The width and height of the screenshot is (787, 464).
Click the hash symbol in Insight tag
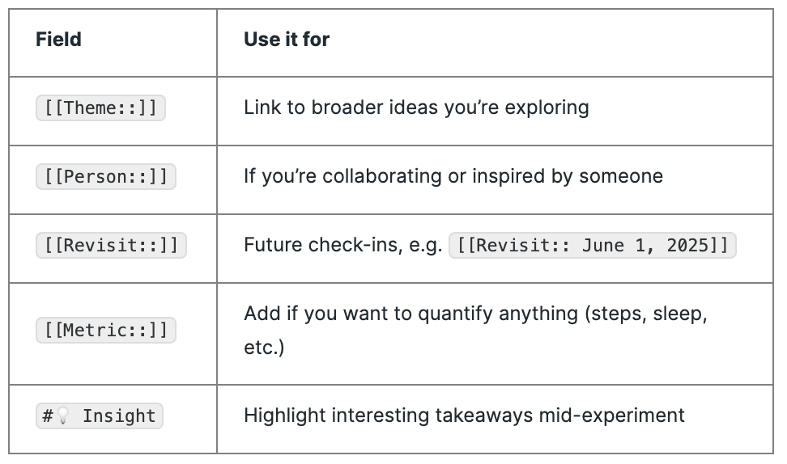coord(48,415)
